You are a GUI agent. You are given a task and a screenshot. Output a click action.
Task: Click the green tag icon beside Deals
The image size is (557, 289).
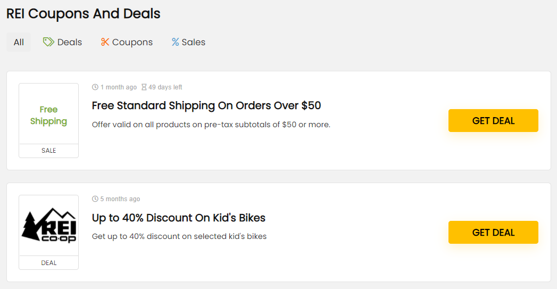coord(48,42)
